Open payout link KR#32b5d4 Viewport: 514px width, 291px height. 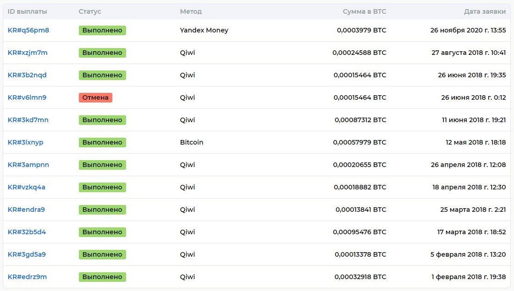coord(27,232)
